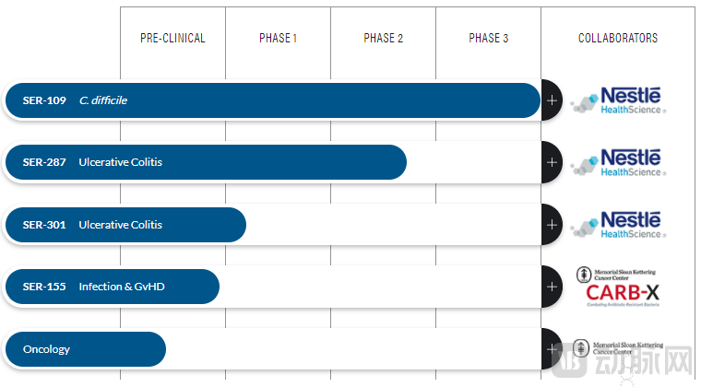Expand the SER-109 row plus button

(x=552, y=100)
